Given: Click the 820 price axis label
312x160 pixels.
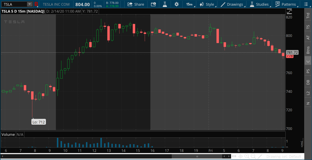Looking at the screenshot, I should pos(289,17).
